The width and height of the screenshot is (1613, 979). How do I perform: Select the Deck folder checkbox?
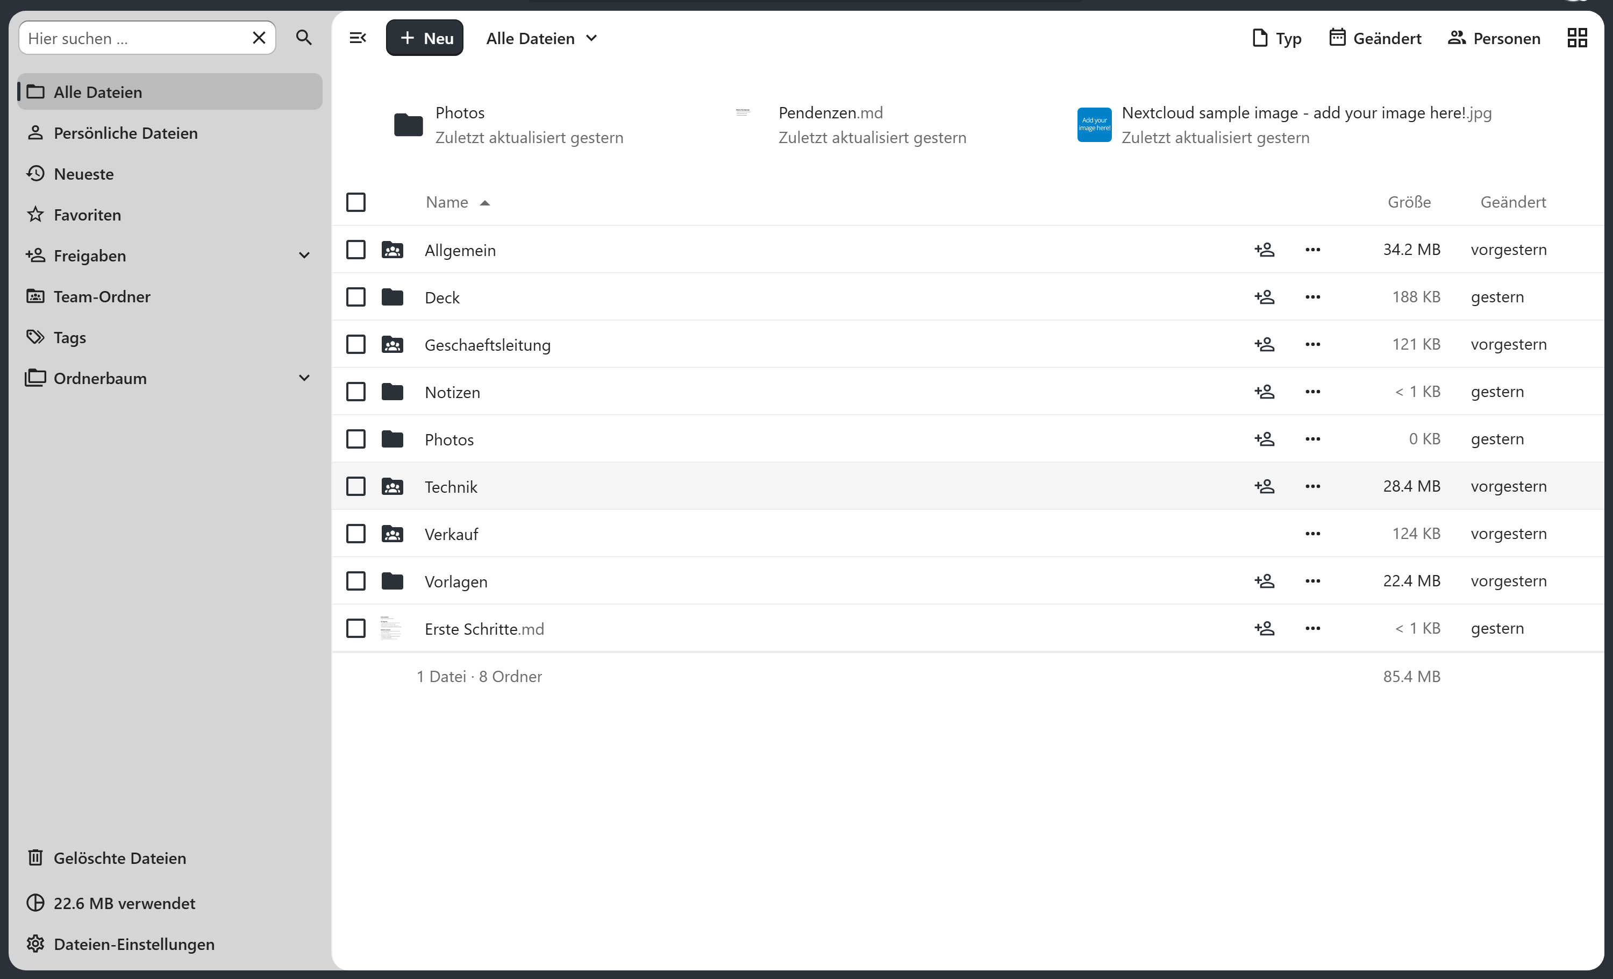coord(355,297)
